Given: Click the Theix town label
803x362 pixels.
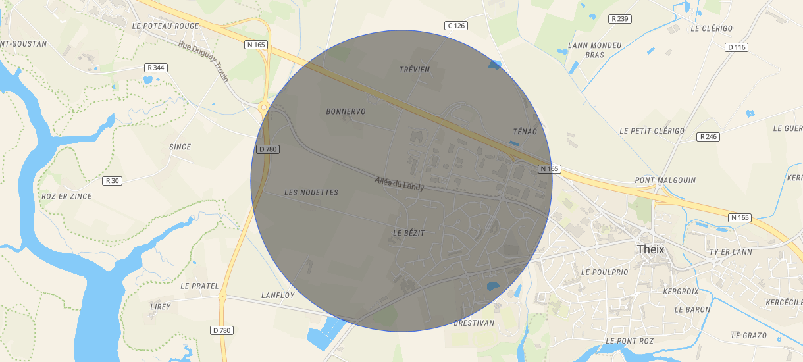Looking at the screenshot, I should pos(651,250).
